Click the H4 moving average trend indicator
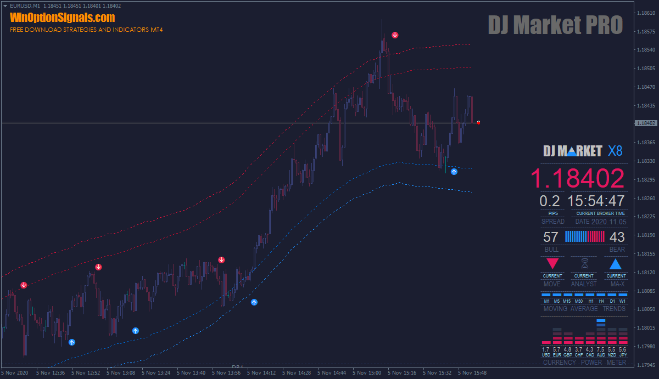The image size is (659, 379). [601, 295]
